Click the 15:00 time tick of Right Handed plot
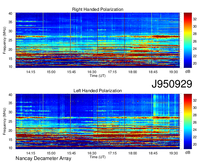 51,72
